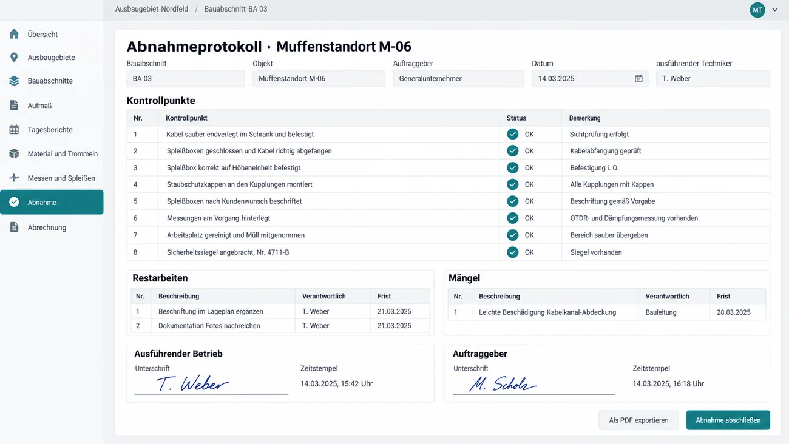This screenshot has height=444, width=789.
Task: Click remark OTDR- und Dämpfungsmessung vorhanden
Action: [634, 218]
